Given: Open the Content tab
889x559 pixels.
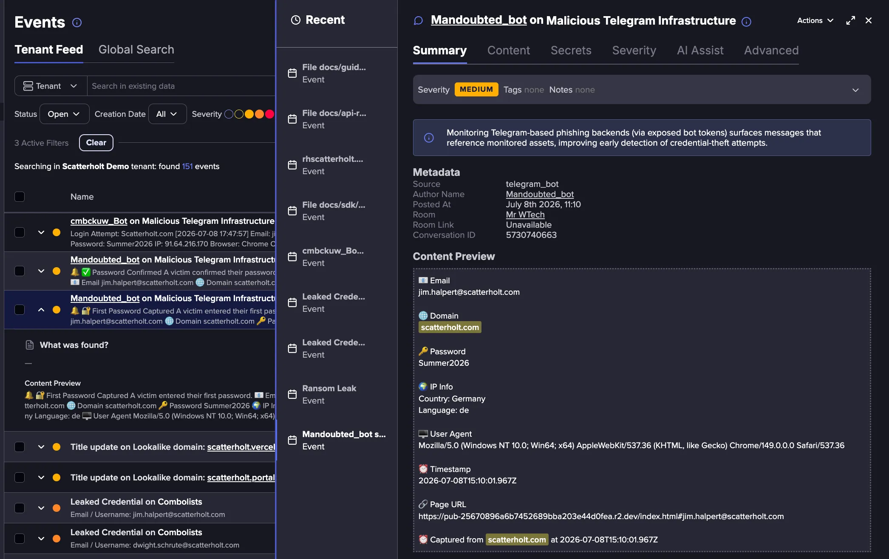Looking at the screenshot, I should (509, 50).
